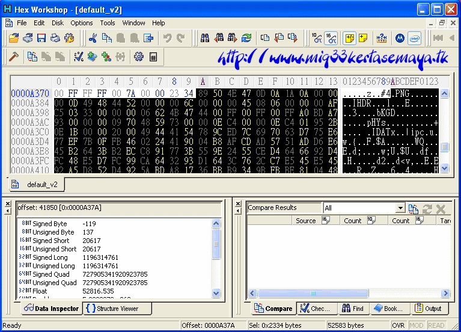
Task: Close the Compare Results panel with X
Action: coord(238,203)
